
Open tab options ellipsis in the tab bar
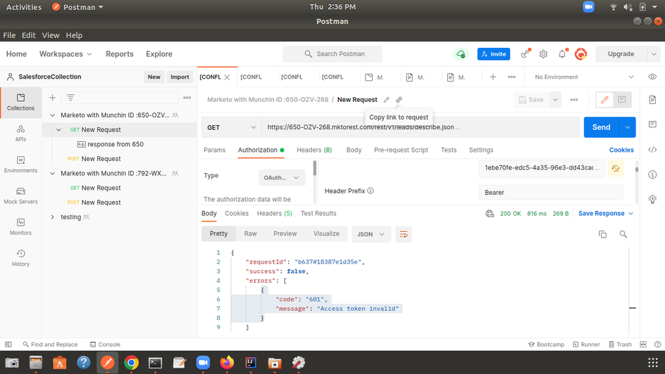click(x=511, y=77)
